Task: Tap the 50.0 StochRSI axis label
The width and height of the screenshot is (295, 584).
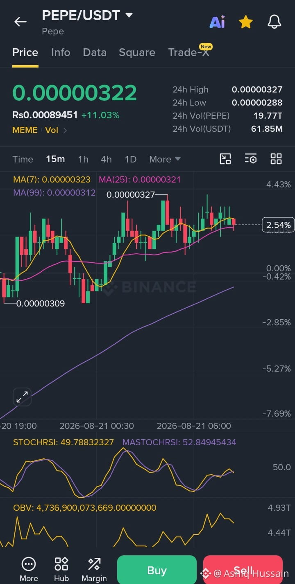Action: click(x=282, y=467)
